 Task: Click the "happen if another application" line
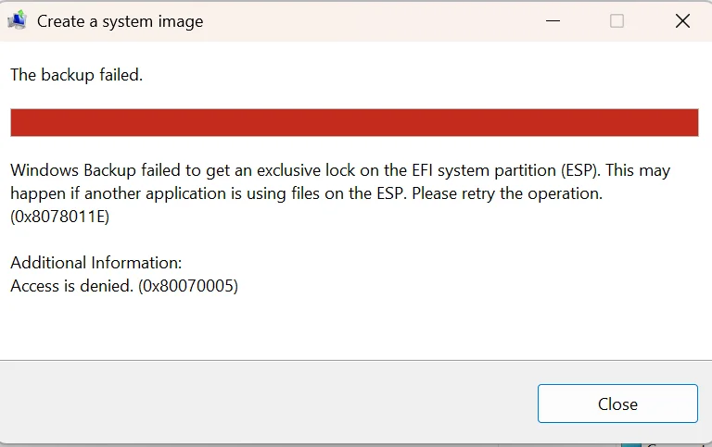(x=121, y=193)
